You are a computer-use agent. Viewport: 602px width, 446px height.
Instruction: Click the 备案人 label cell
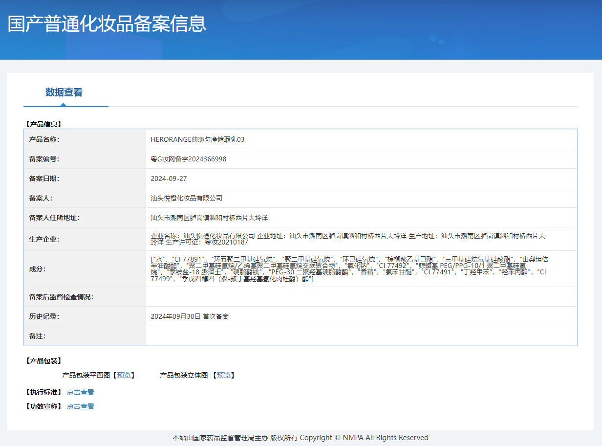[85, 198]
